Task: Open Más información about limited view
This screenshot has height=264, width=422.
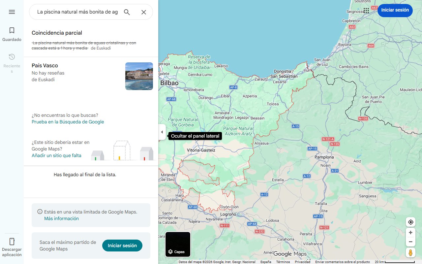Action: [x=61, y=218]
